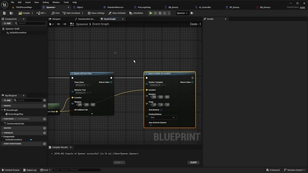Image resolution: width=308 pixels, height=173 pixels.
Task: Collapse the GRAPHS section
Action: click(3, 106)
